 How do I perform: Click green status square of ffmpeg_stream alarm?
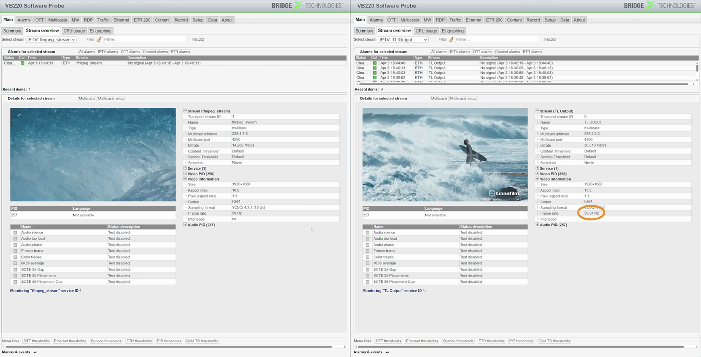click(22, 63)
